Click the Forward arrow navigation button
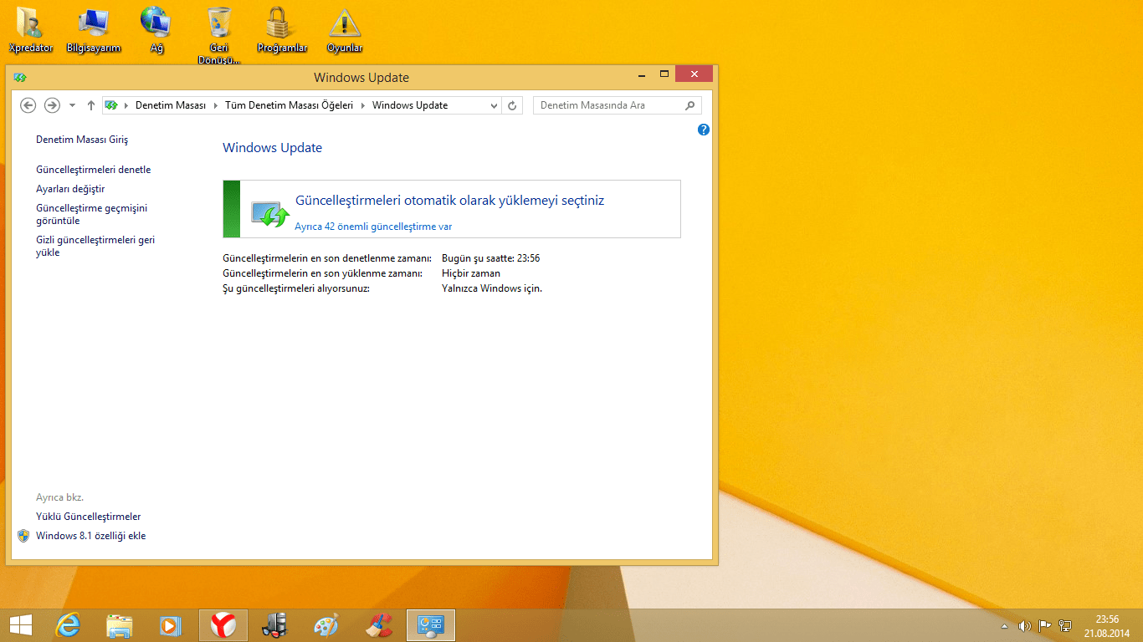This screenshot has height=642, width=1143. 52,105
